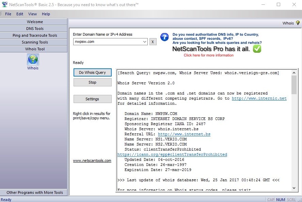302x202 pixels.
Task: Click the Expiration Date: 27-mar-2019 line
Action: pyautogui.click(x=158, y=170)
